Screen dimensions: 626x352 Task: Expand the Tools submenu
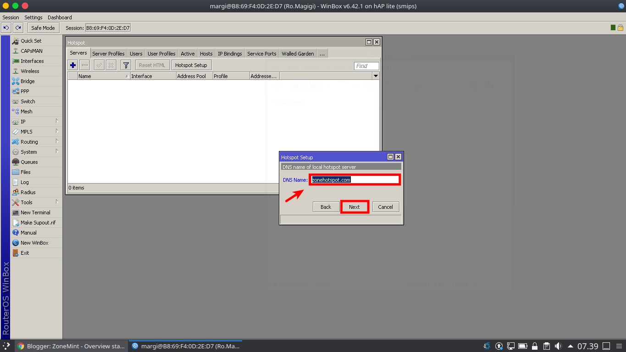[57, 202]
